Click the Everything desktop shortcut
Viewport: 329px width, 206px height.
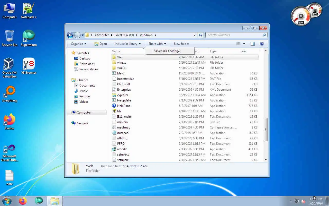point(10,94)
